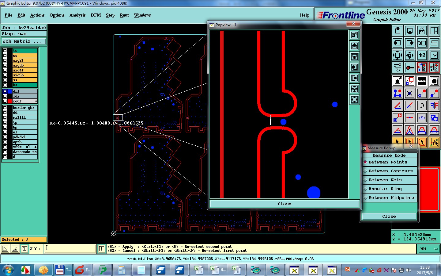Click the exclamation mark icon beside coordinate field
This screenshot has width=441, height=276.
102,249
